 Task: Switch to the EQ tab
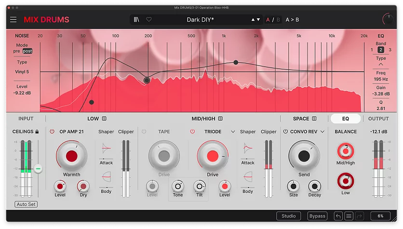(346, 119)
